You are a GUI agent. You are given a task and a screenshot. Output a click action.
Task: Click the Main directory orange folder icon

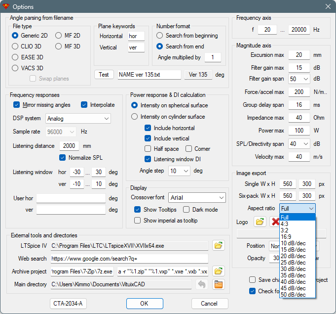[219, 284]
